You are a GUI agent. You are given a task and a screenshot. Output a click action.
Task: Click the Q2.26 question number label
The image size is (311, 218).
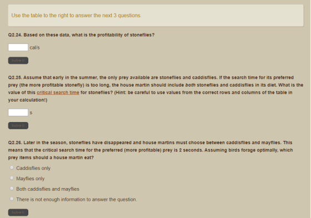pyautogui.click(x=15, y=143)
